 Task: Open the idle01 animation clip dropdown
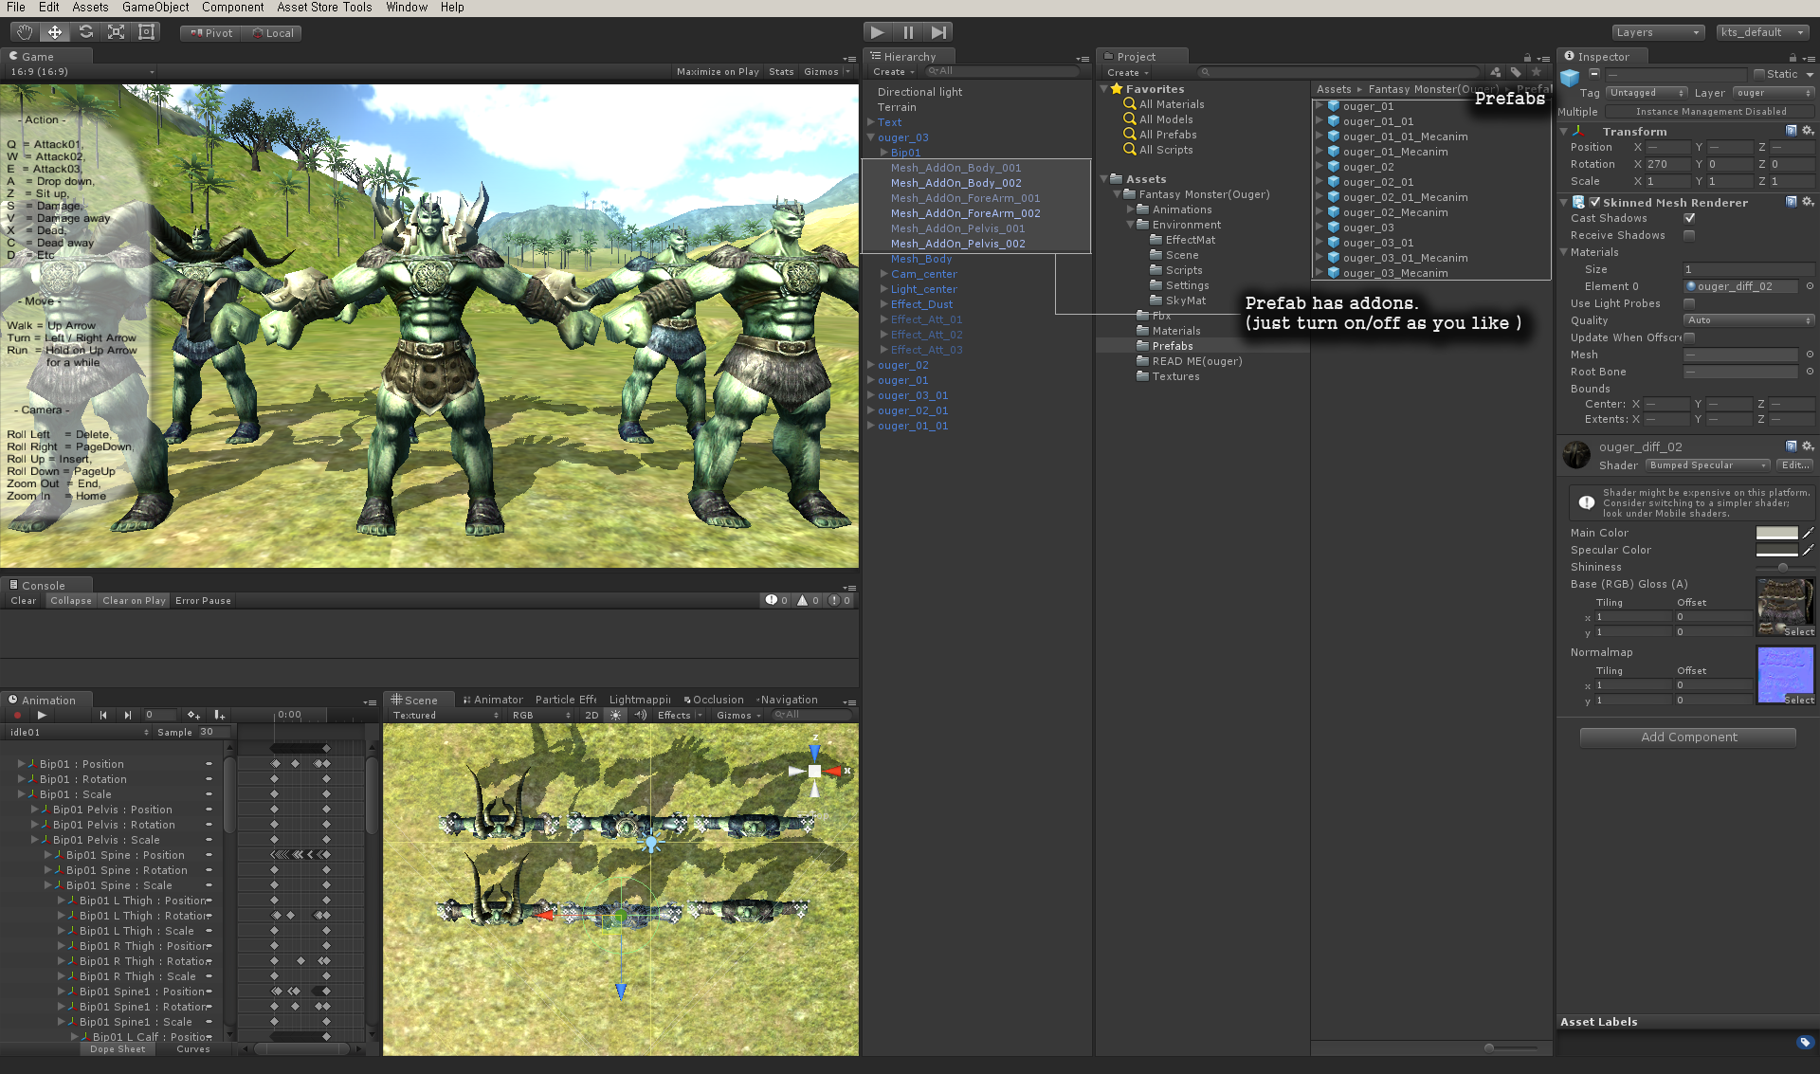click(x=78, y=732)
